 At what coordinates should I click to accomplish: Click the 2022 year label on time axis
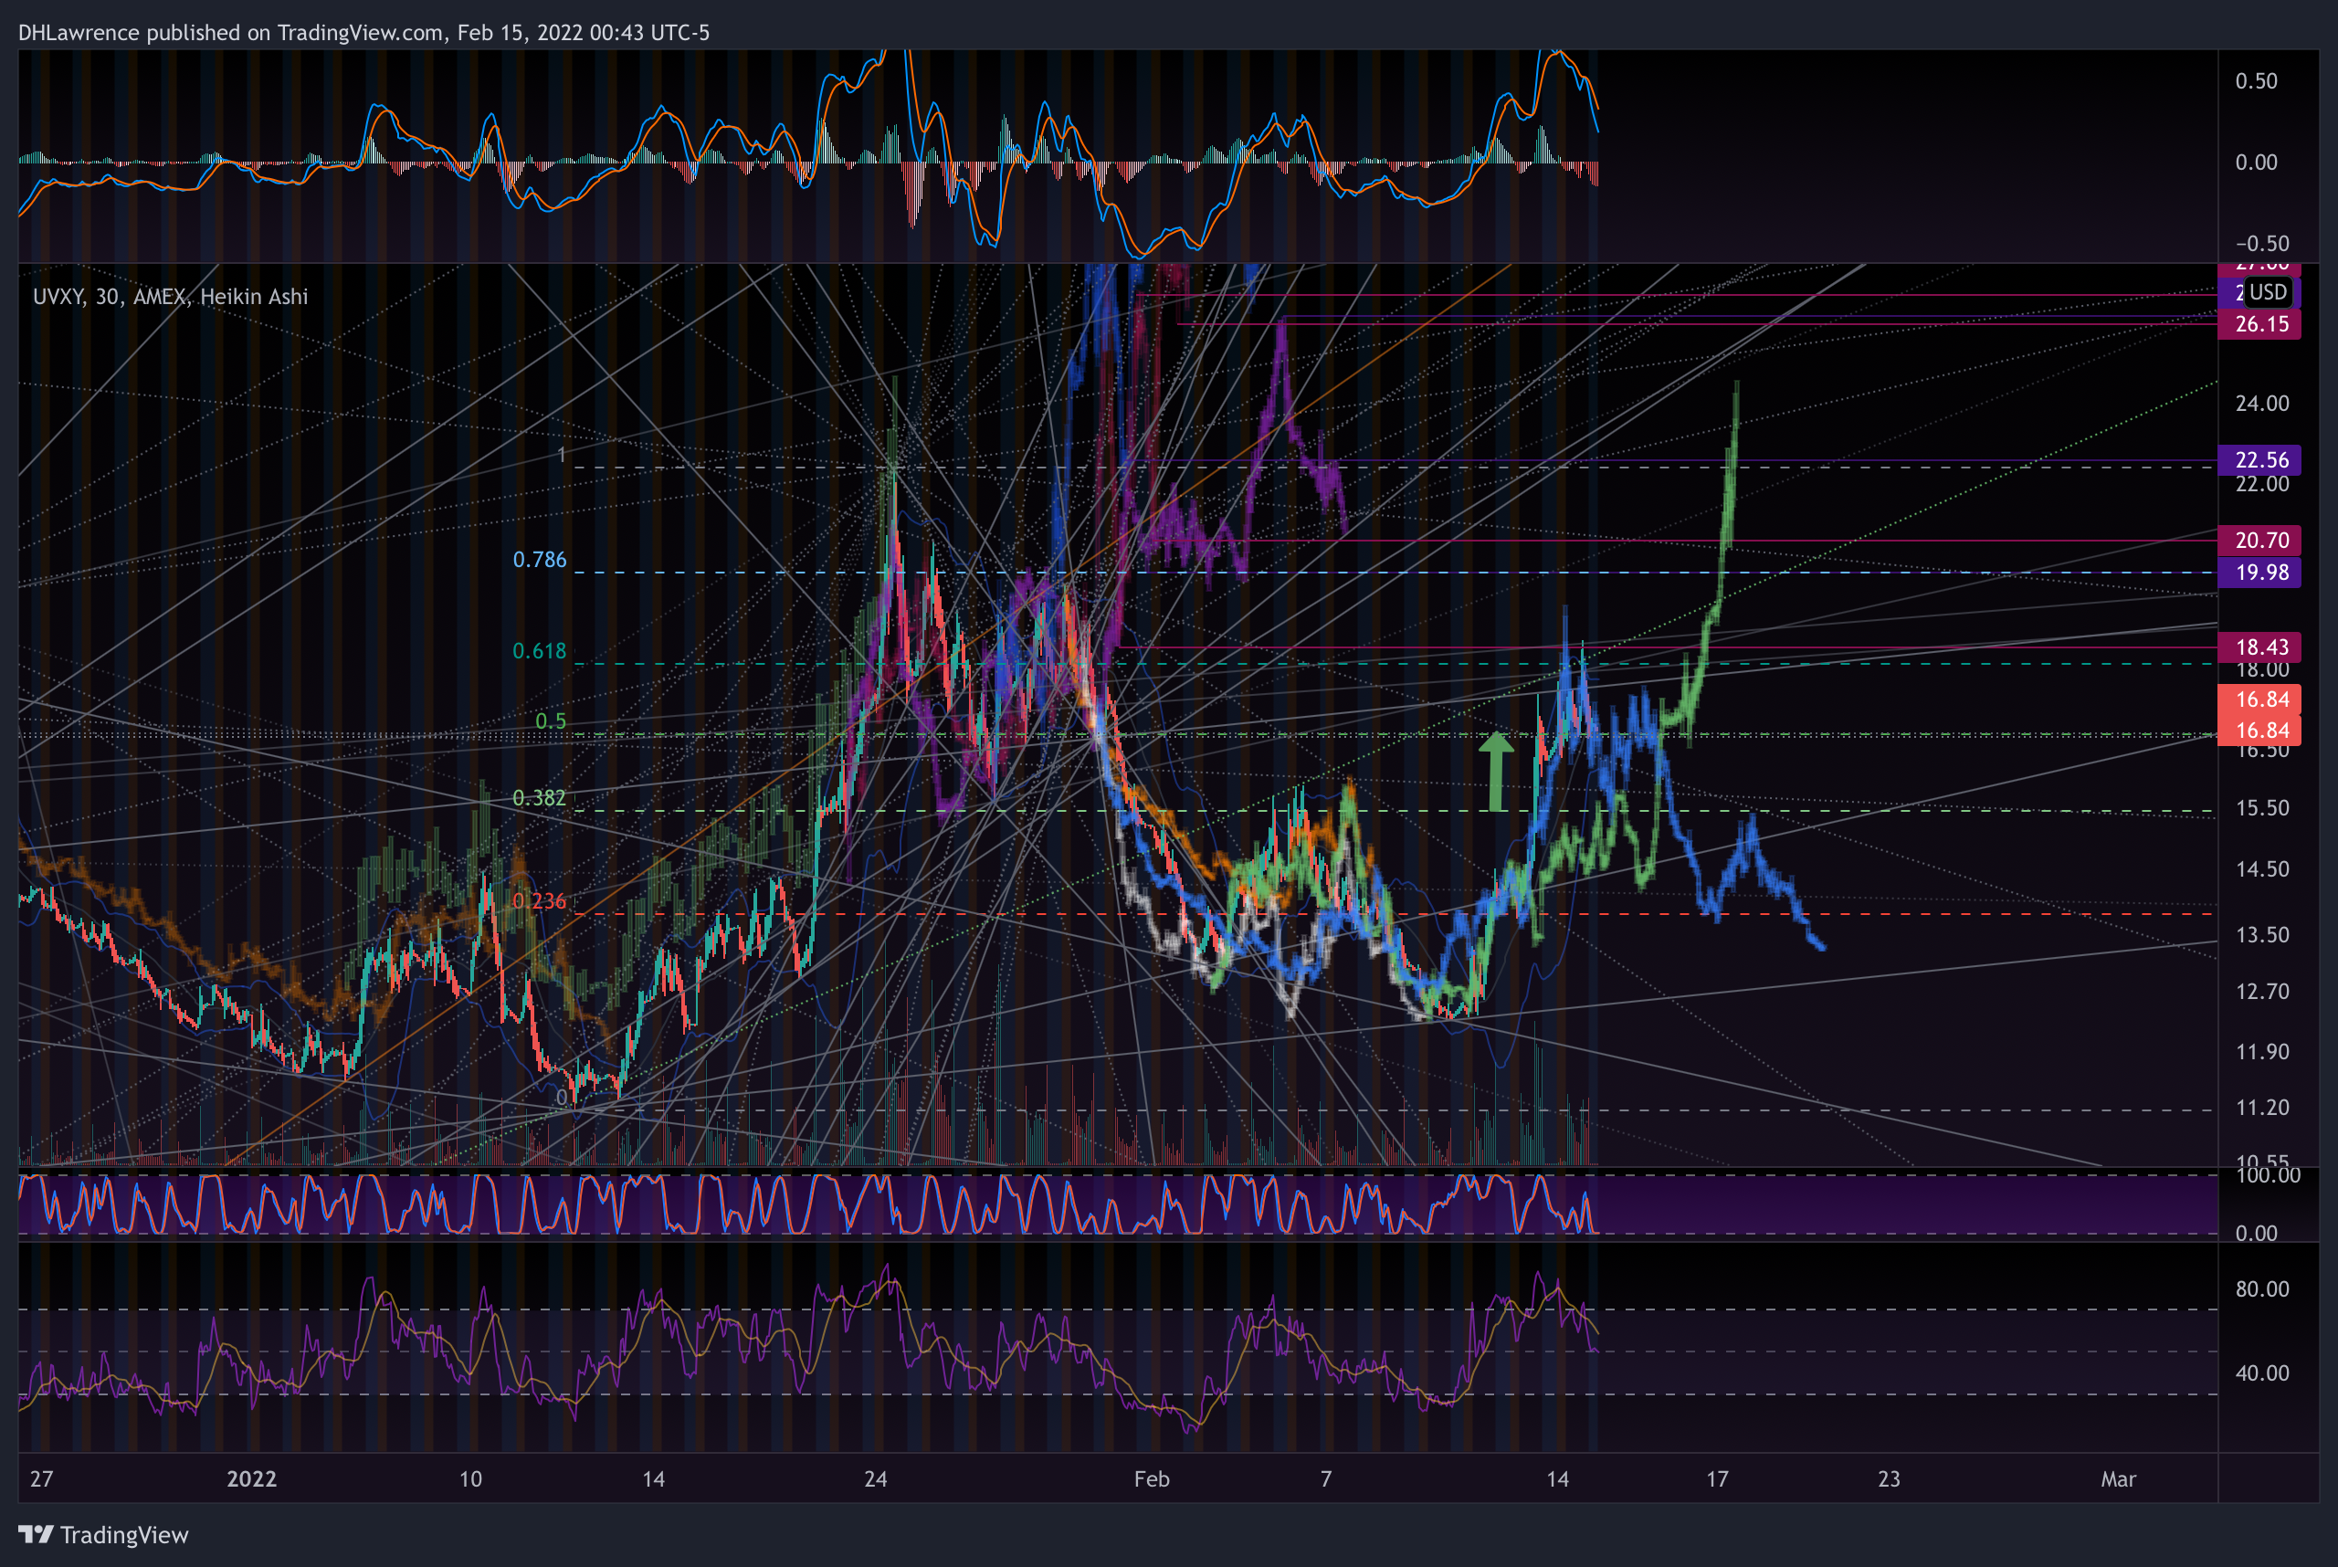[x=252, y=1479]
